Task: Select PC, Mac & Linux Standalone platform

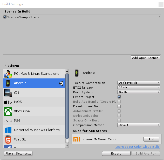Action: 34,74
